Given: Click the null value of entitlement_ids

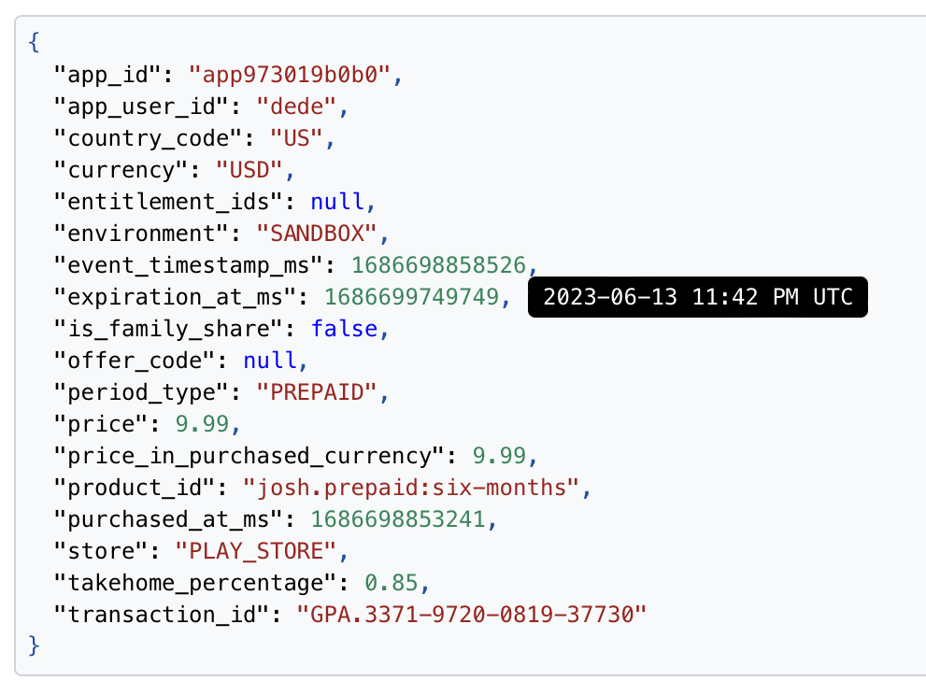Looking at the screenshot, I should pyautogui.click(x=337, y=202).
